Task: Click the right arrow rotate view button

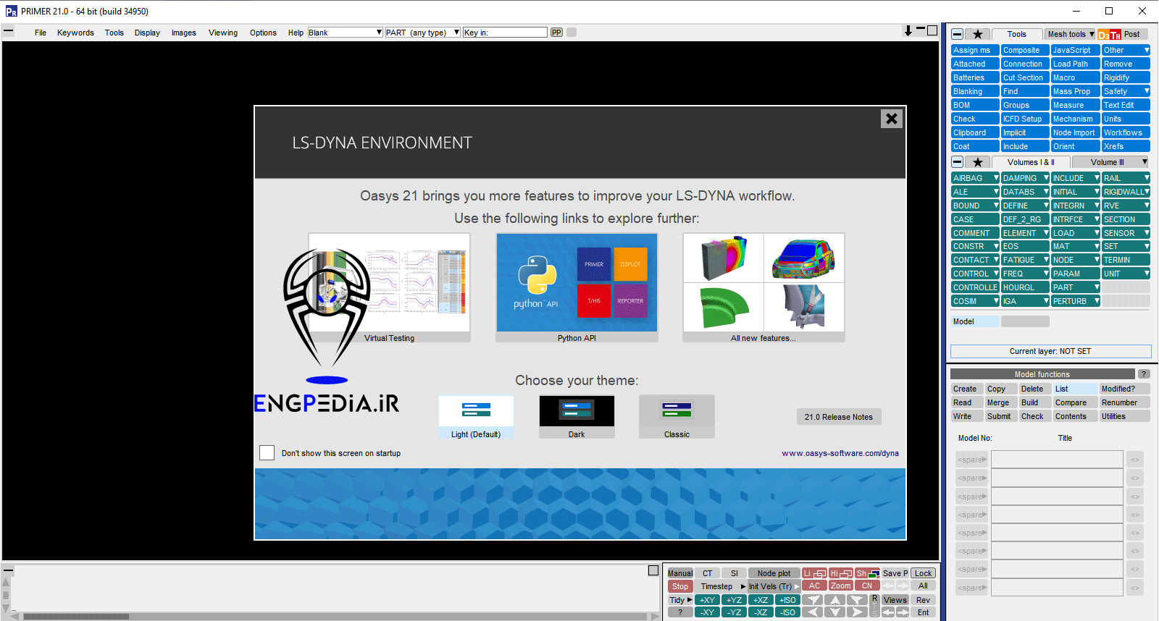Action: (857, 612)
